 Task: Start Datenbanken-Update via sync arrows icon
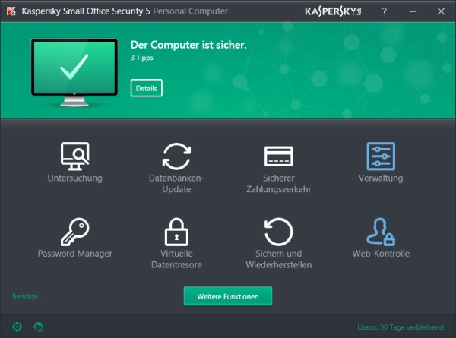176,156
